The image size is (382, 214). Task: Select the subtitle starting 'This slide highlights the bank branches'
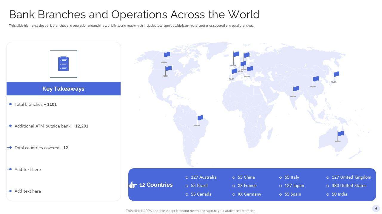(131, 26)
